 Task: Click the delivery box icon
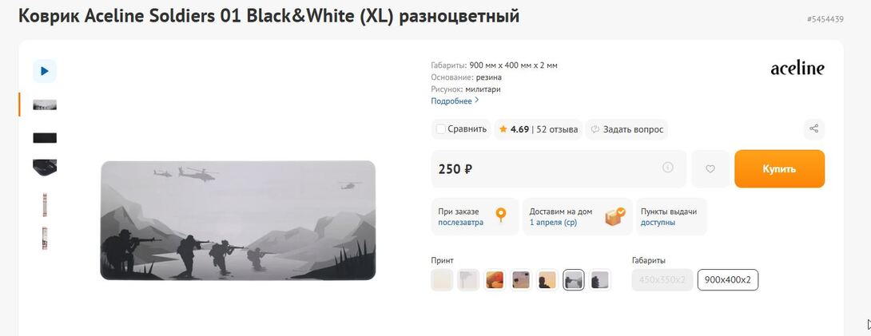[615, 217]
